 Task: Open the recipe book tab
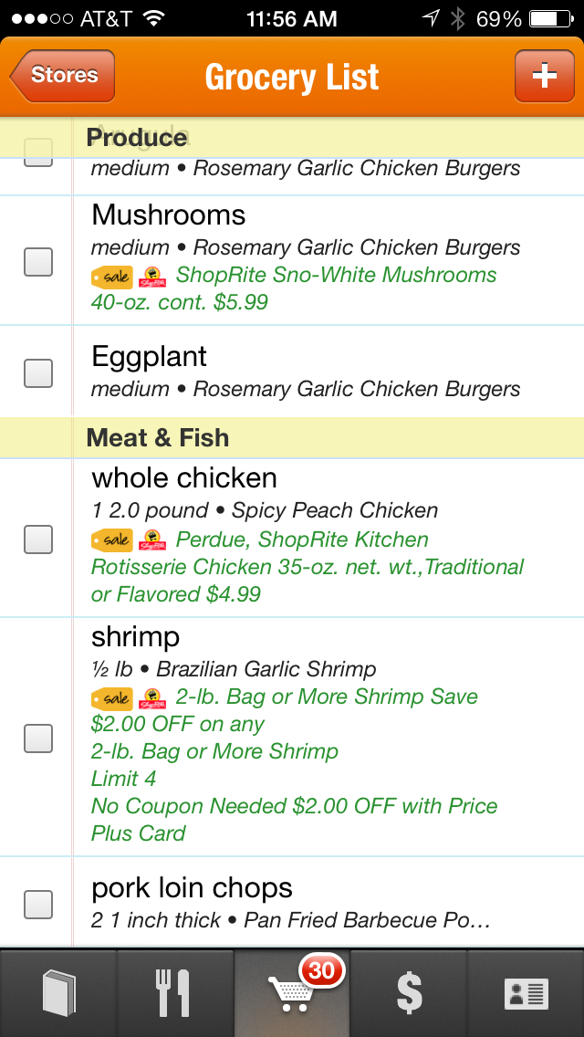[58, 993]
